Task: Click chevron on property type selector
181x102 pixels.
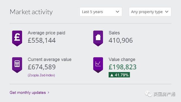Action: [x=167, y=12]
